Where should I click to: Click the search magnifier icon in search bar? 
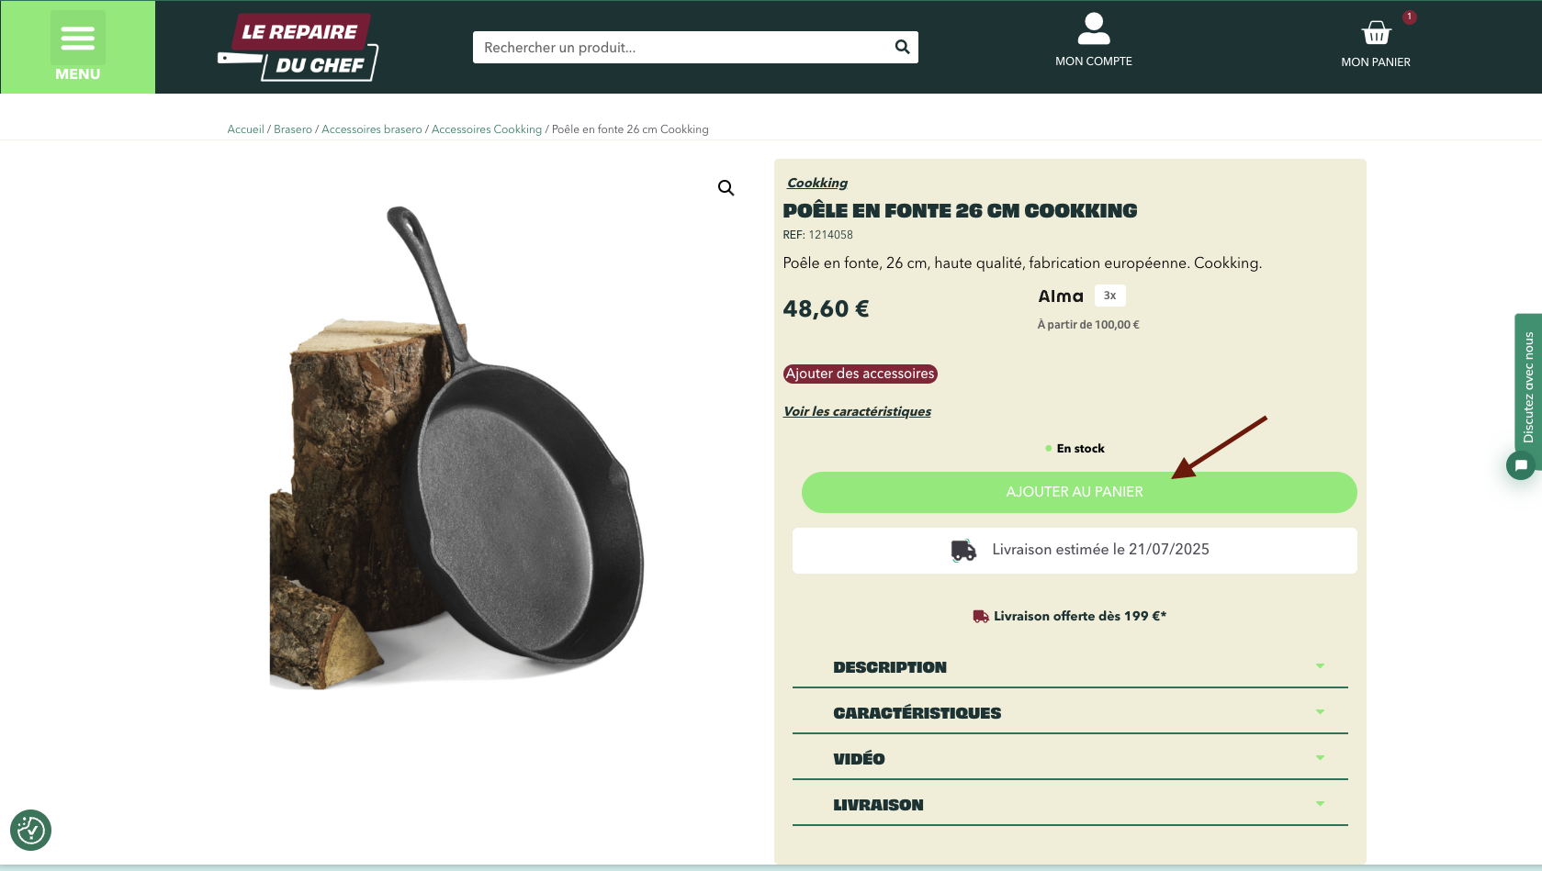click(902, 47)
